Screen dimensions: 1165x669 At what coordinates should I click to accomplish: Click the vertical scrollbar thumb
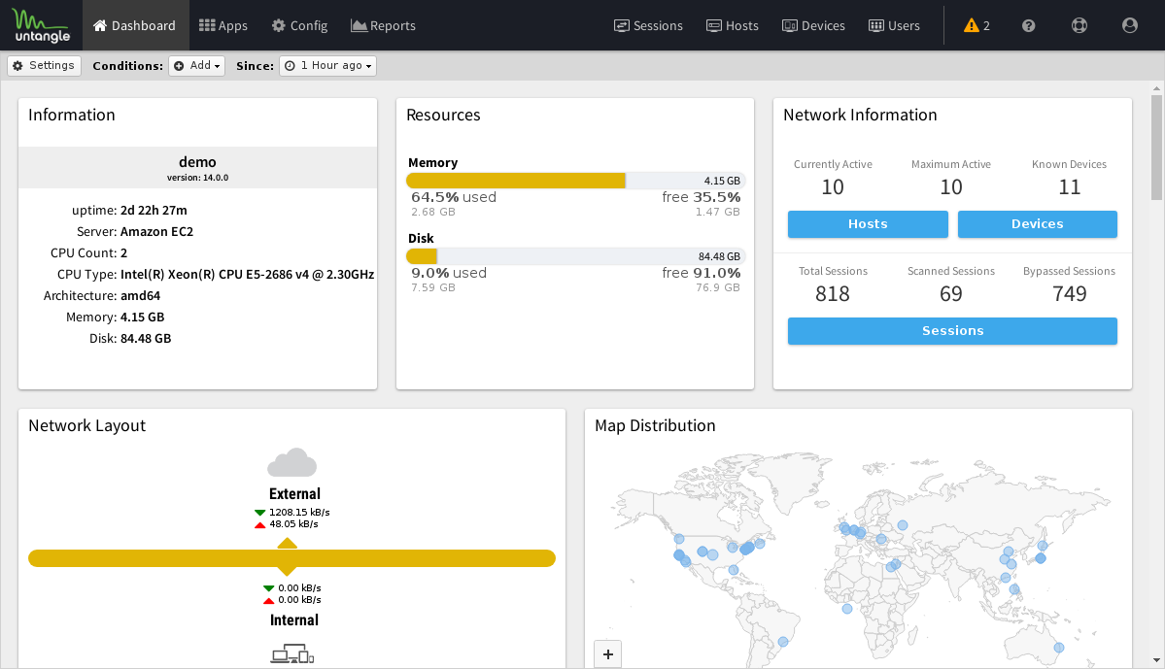(1157, 148)
